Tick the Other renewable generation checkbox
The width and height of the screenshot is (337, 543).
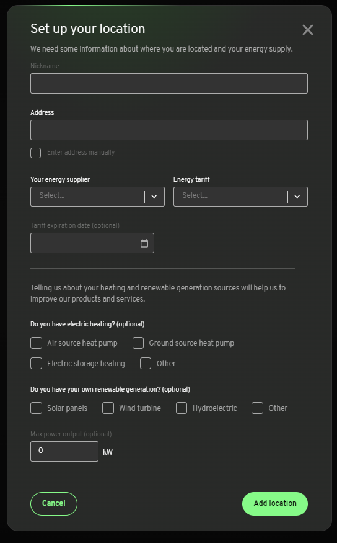tap(258, 408)
